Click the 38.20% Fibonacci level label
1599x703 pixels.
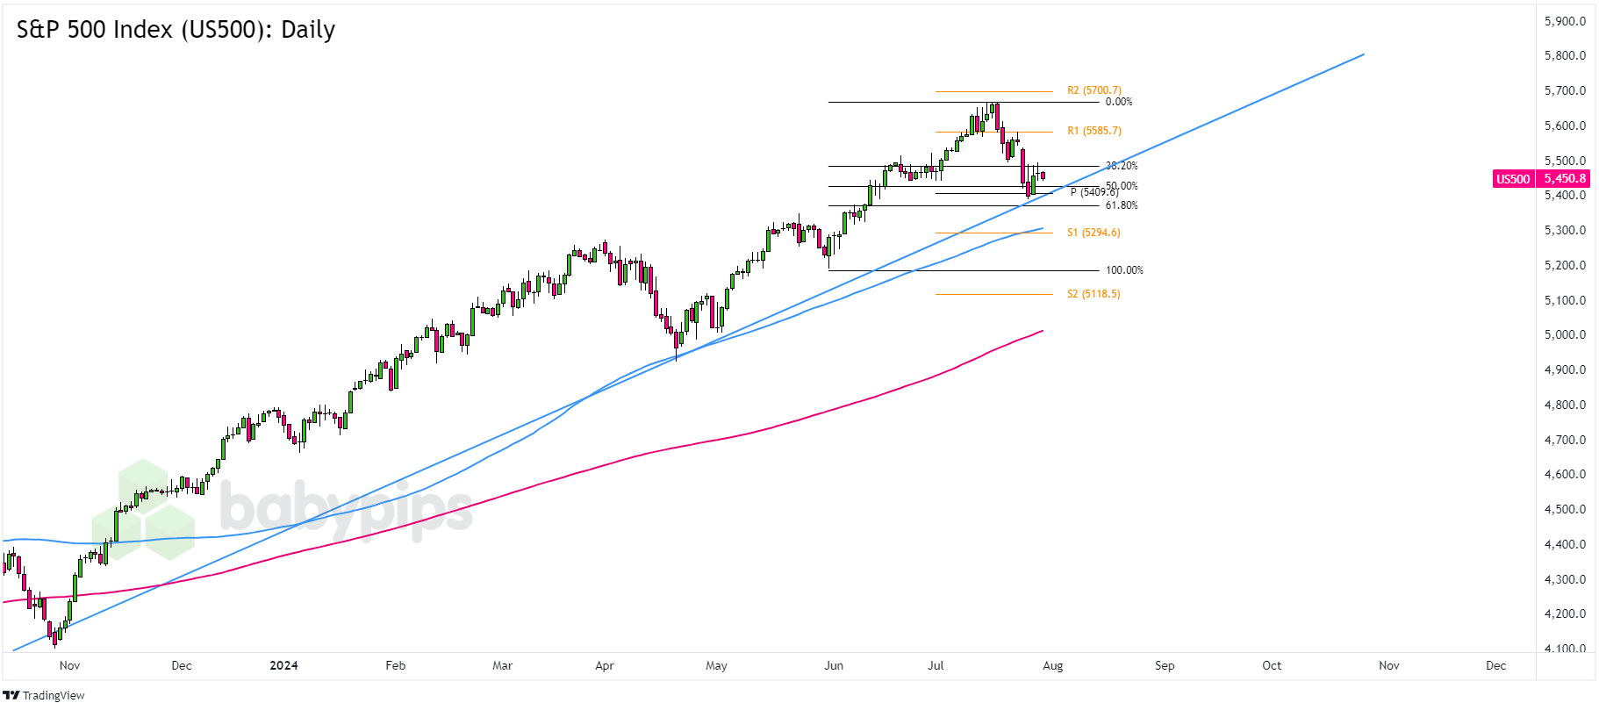pyautogui.click(x=1121, y=166)
